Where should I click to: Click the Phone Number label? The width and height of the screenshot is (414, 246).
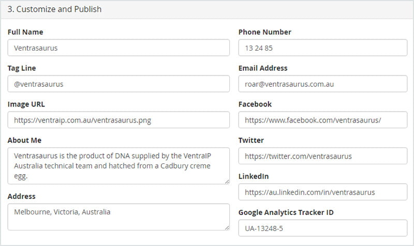[265, 32]
